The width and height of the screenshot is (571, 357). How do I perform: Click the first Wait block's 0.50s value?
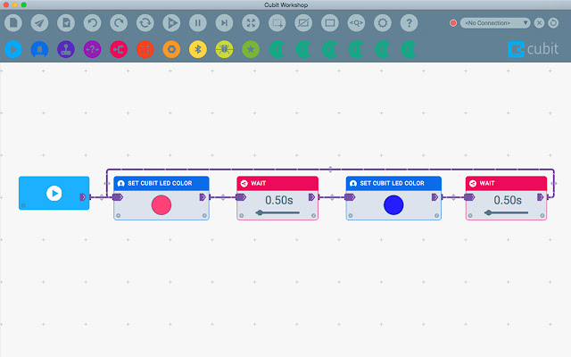[279, 200]
